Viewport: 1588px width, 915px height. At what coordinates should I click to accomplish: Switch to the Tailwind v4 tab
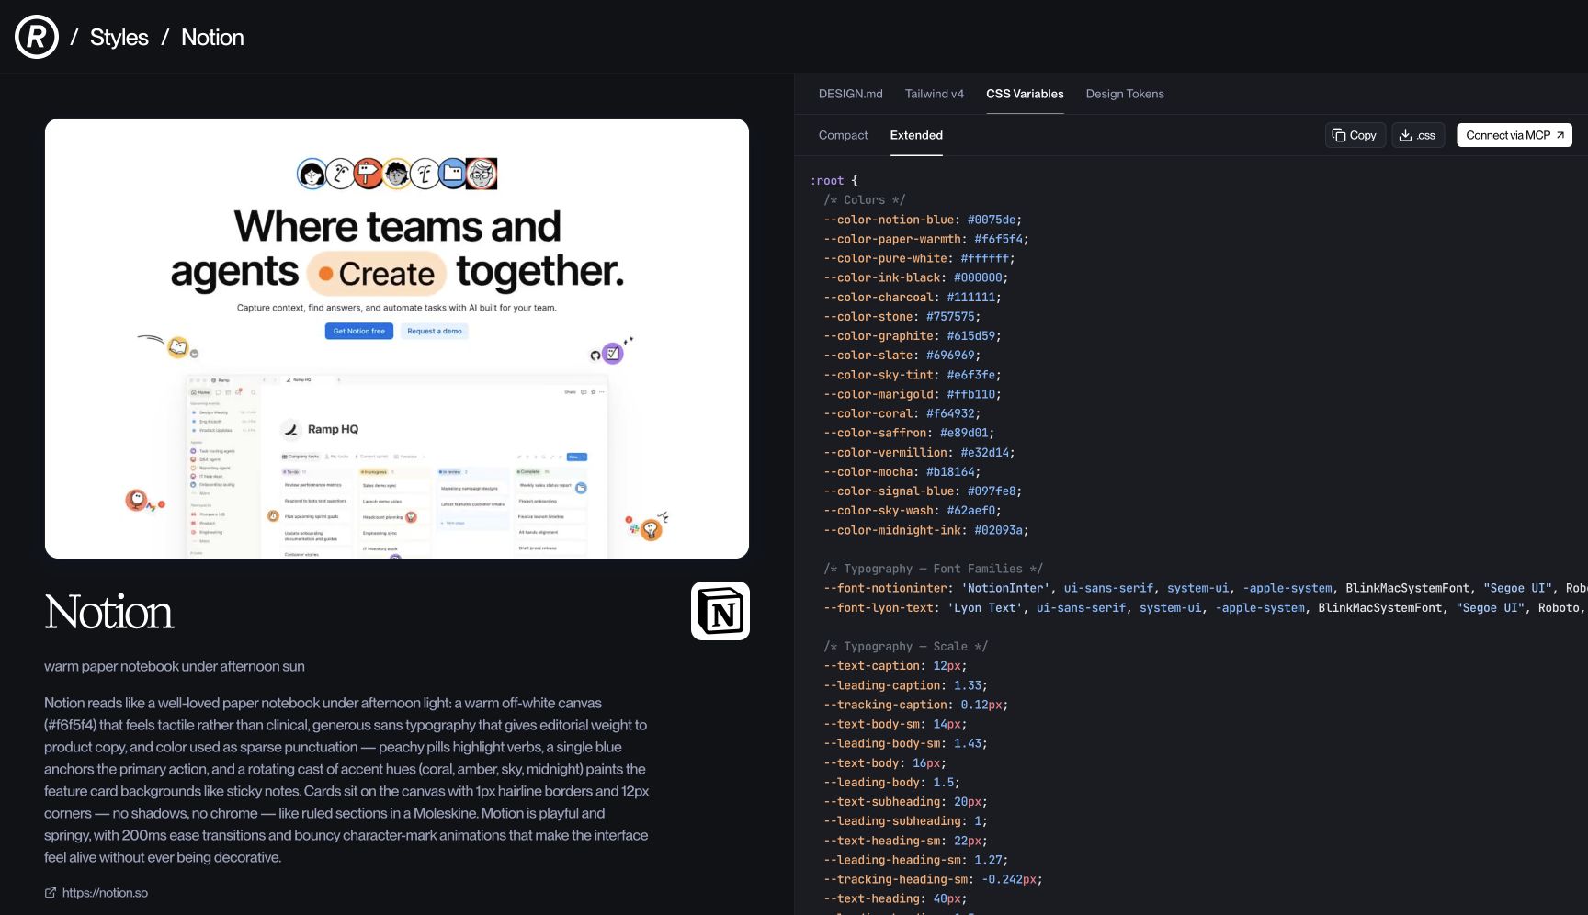click(935, 94)
